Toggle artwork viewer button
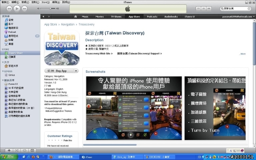 [32, 150]
